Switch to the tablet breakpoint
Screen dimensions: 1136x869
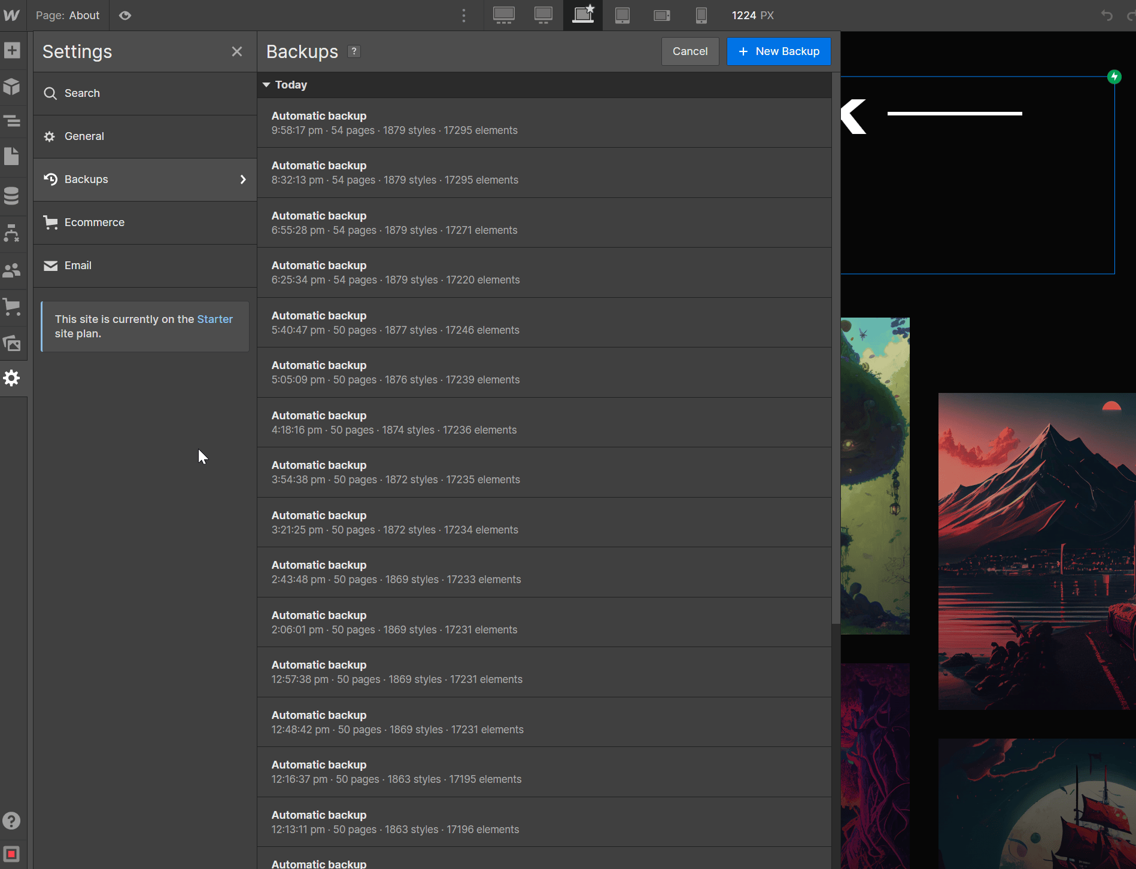pyautogui.click(x=622, y=16)
